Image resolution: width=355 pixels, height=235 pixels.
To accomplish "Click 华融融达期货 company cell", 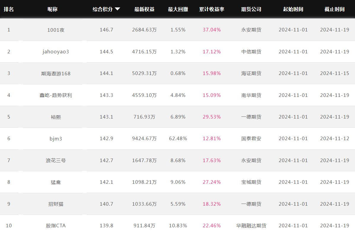I will pos(251,226).
